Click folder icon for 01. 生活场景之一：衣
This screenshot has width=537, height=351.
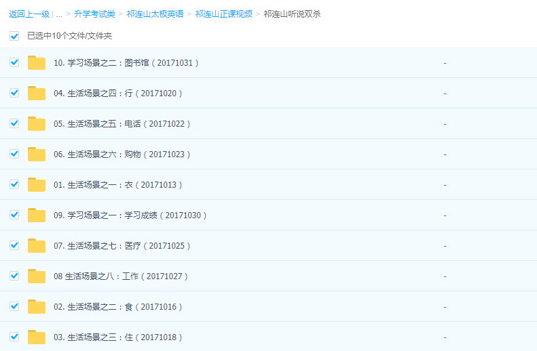tap(37, 185)
